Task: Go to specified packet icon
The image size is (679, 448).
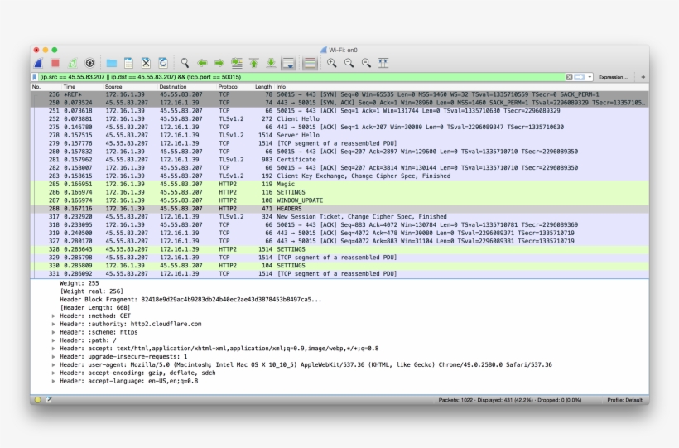Action: (237, 63)
